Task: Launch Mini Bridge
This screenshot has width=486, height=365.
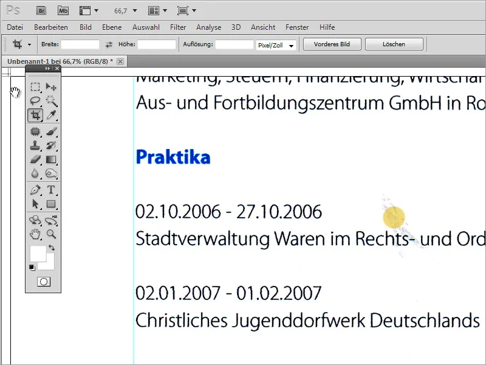Action: 63,11
